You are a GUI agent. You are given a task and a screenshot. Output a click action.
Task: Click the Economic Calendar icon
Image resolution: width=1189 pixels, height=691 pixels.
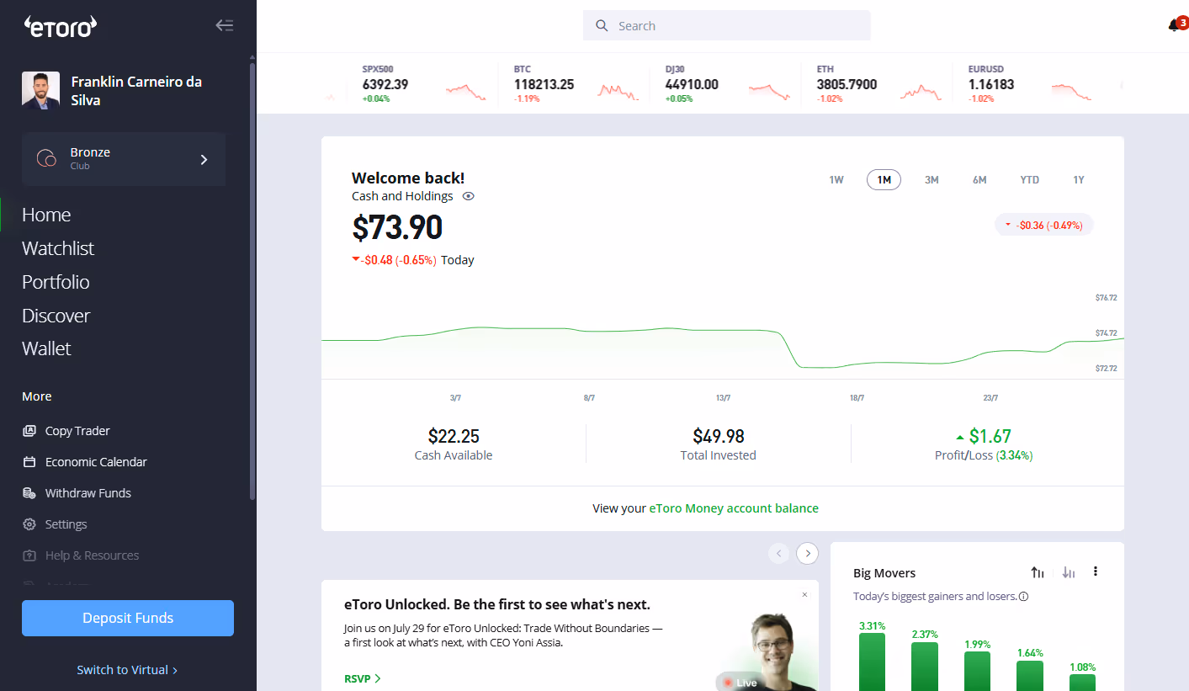tap(29, 462)
